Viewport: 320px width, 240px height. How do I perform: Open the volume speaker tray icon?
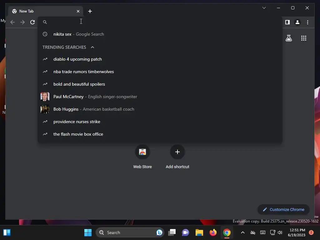coord(280,232)
